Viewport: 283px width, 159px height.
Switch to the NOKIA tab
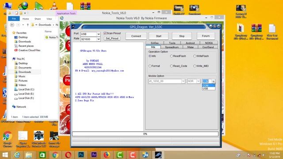click(x=209, y=43)
